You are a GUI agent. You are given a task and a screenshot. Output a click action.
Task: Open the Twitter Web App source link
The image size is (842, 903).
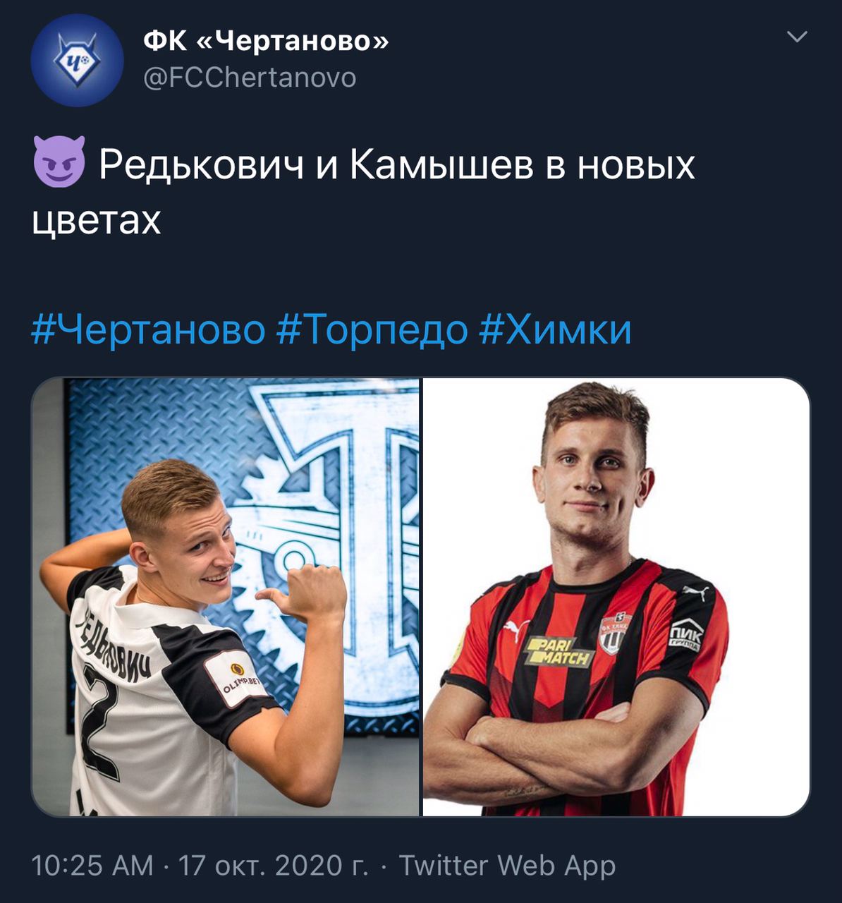coord(507,866)
